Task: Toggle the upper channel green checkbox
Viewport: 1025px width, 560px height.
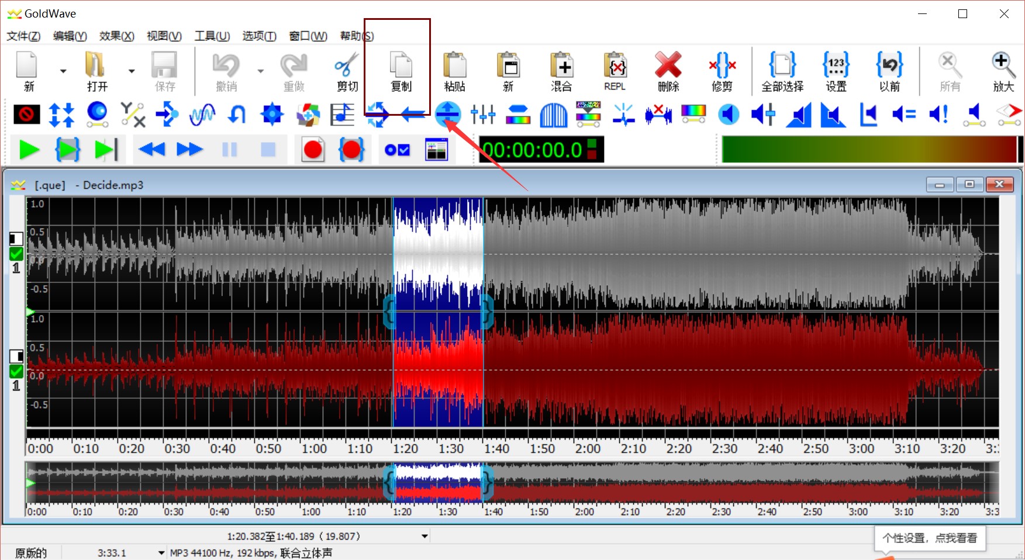Action: coord(16,254)
